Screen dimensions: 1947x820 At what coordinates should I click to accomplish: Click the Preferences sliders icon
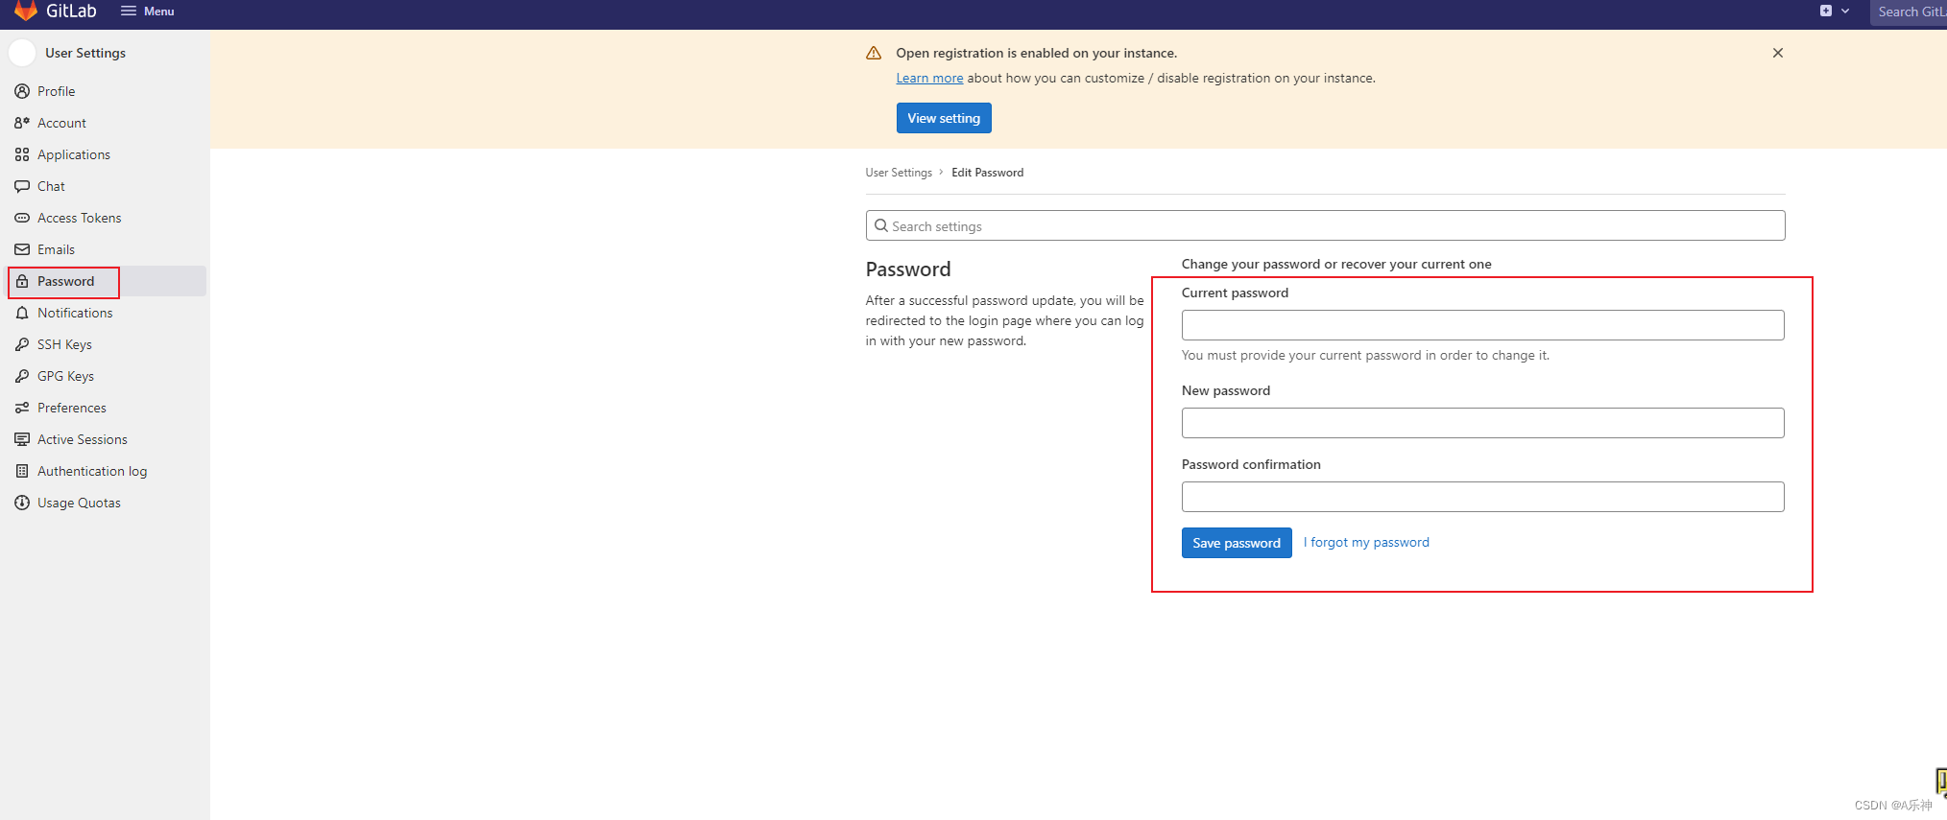coord(22,408)
